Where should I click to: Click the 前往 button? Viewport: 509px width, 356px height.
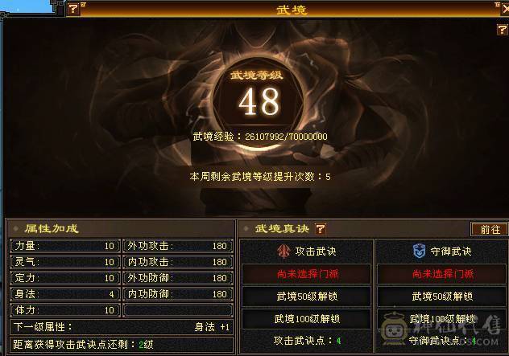point(490,230)
